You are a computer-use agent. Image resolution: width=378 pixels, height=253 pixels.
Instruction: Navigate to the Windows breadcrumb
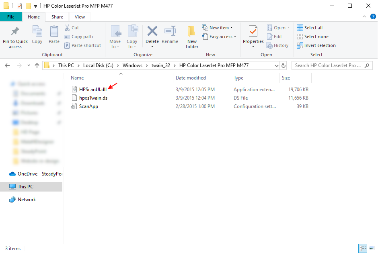pos(132,65)
